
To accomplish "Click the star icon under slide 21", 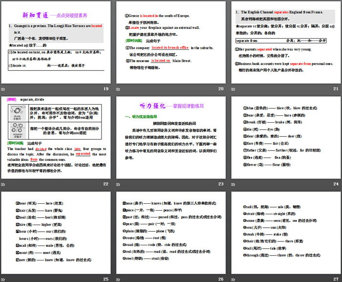I will [x=233, y=89].
